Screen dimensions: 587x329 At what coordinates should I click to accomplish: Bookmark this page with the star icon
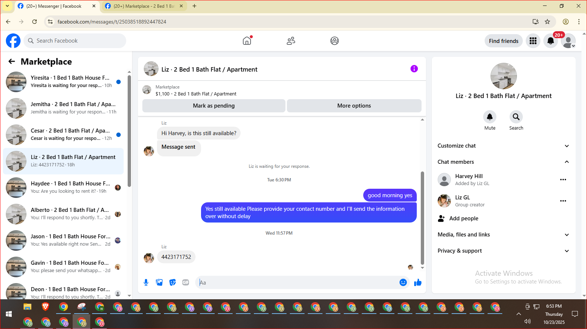pos(547,22)
